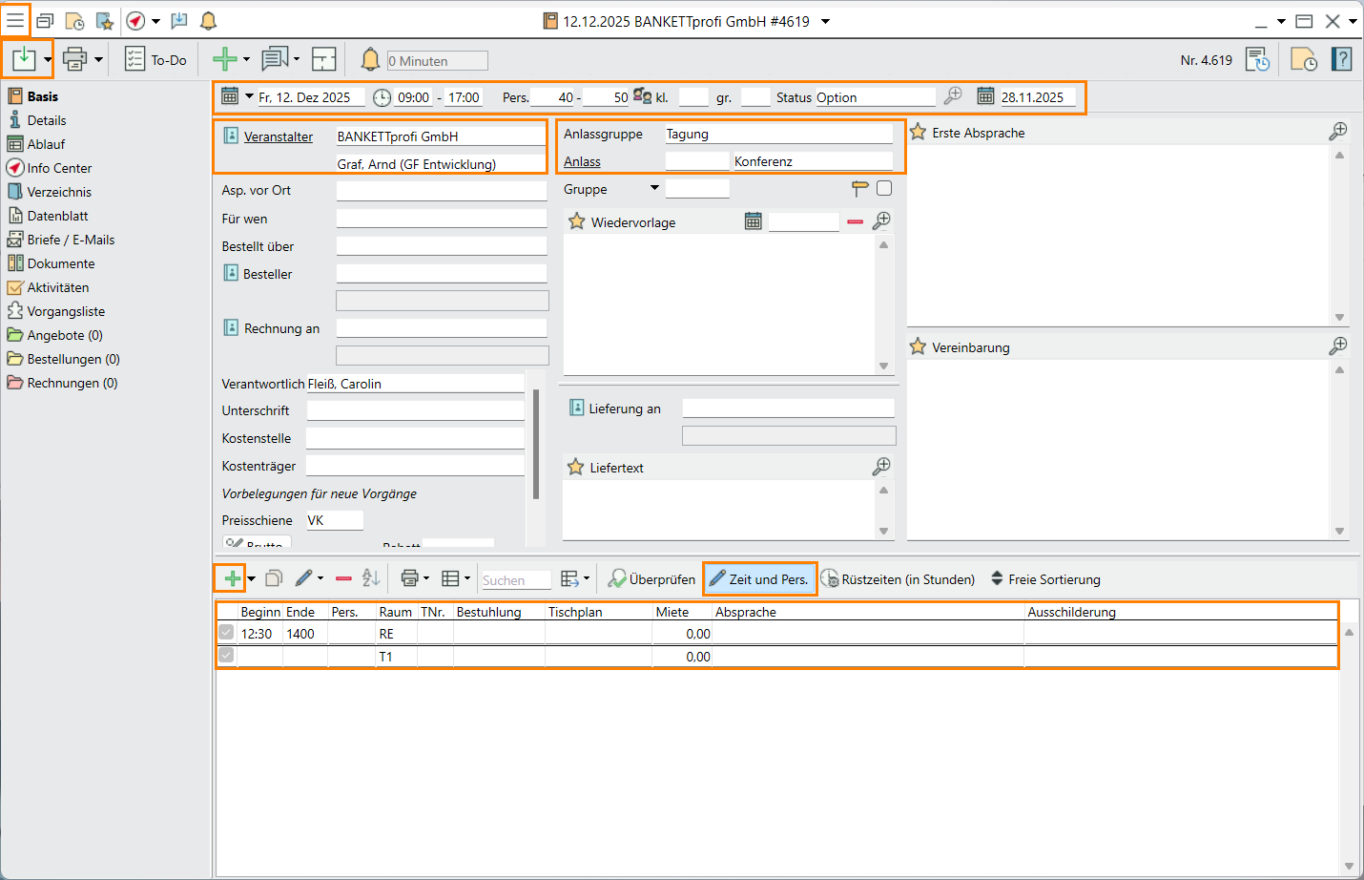Click the Suchen search field
Image resolution: width=1364 pixels, height=880 pixels.
click(x=515, y=580)
